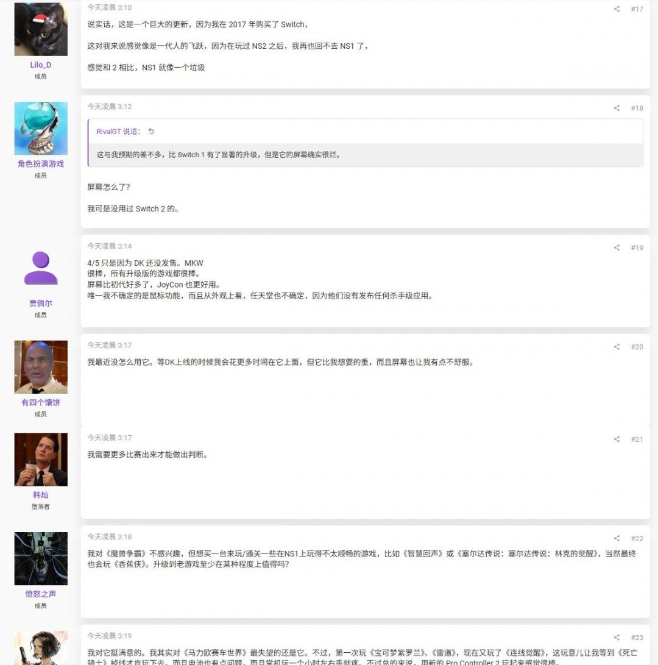Click the share icon on post #21
This screenshot has width=658, height=665.
pos(617,439)
